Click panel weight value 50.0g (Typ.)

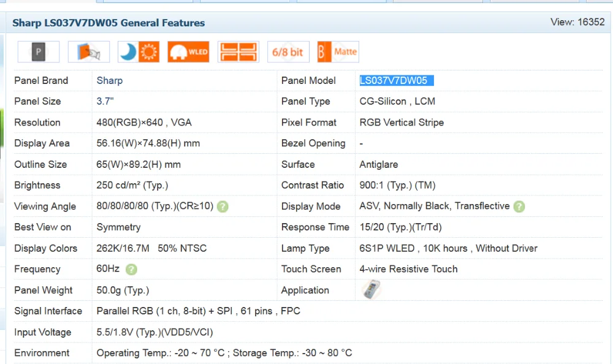pyautogui.click(x=123, y=290)
